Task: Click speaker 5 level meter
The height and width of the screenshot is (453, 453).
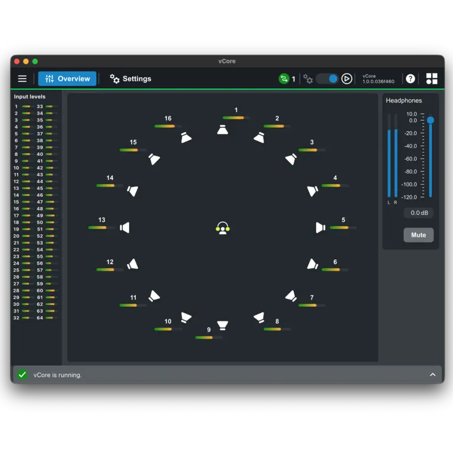Action: click(343, 228)
